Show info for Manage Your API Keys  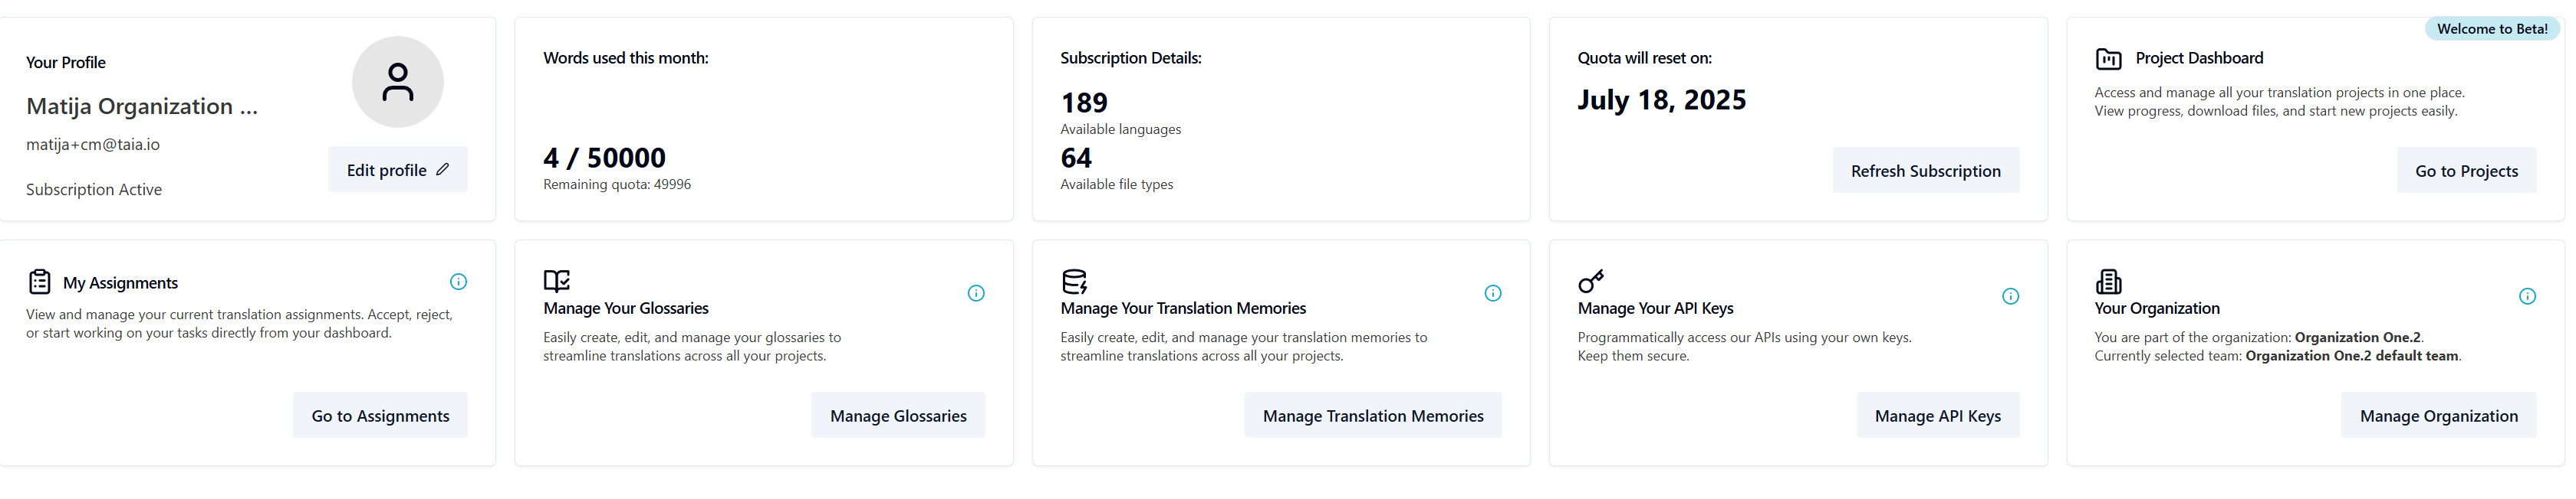click(2010, 296)
